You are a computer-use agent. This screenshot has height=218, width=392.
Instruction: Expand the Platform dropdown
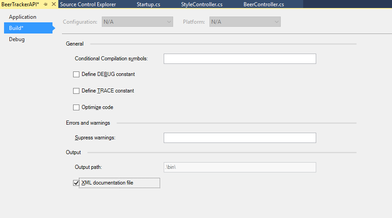(245, 22)
